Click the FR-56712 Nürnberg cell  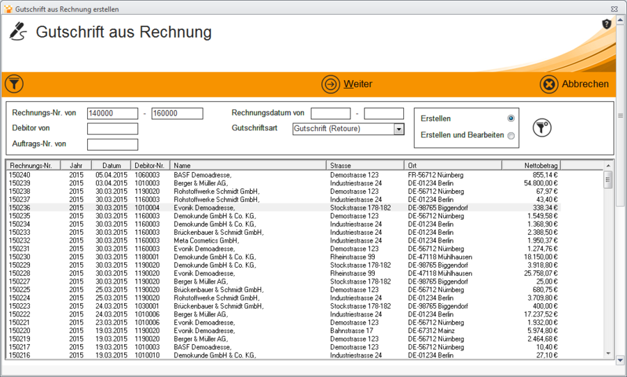[x=435, y=175]
